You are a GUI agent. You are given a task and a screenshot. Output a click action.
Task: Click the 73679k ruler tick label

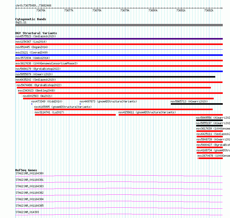[x=125, y=11]
